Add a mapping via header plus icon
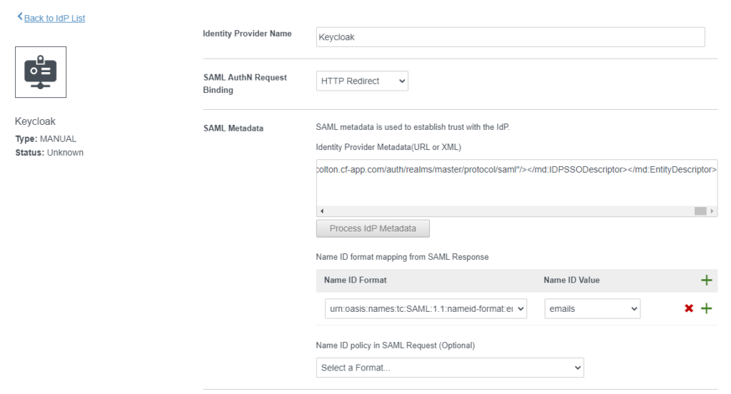 pos(706,281)
